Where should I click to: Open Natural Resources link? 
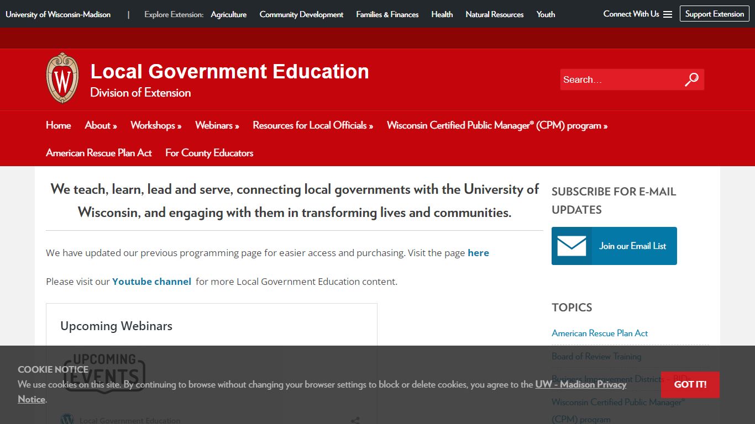495,14
